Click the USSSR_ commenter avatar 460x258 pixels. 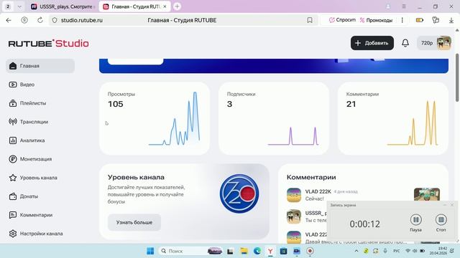pyautogui.click(x=294, y=216)
